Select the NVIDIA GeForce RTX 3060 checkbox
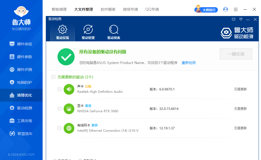The height and width of the screenshot is (160, 261). [59, 109]
